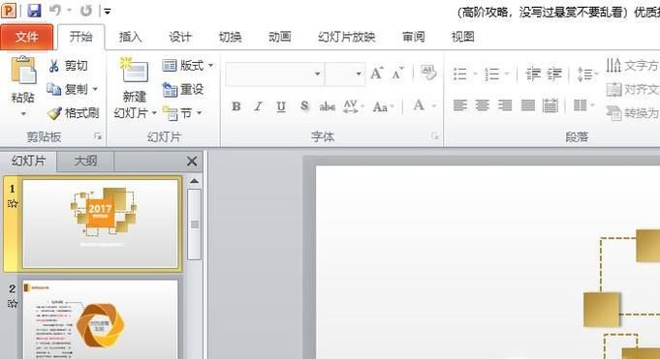This screenshot has height=359, width=660.
Task: Switch to the 动画 ribbon tab
Action: pos(280,37)
